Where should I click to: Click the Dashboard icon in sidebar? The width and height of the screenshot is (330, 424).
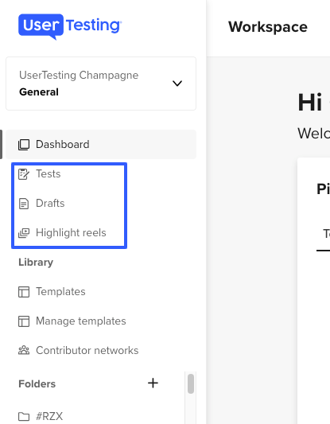(24, 145)
